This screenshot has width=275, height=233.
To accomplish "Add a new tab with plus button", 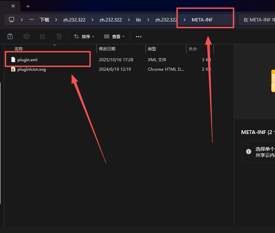I will click(28, 6).
